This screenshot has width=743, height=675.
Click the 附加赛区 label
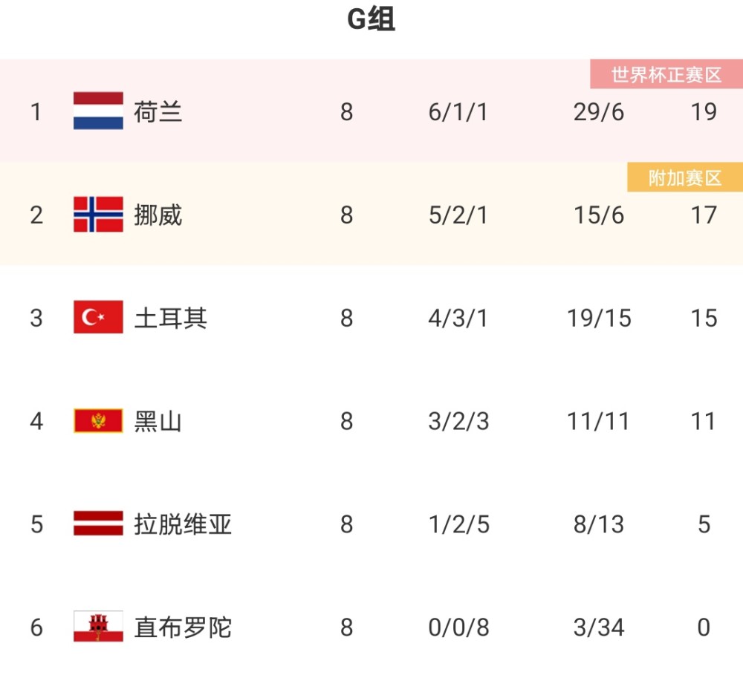click(685, 177)
